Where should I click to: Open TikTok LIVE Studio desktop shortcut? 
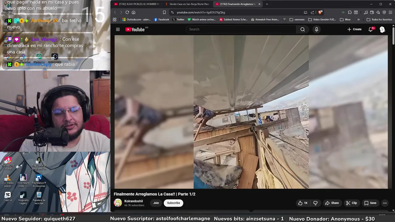[8, 163]
